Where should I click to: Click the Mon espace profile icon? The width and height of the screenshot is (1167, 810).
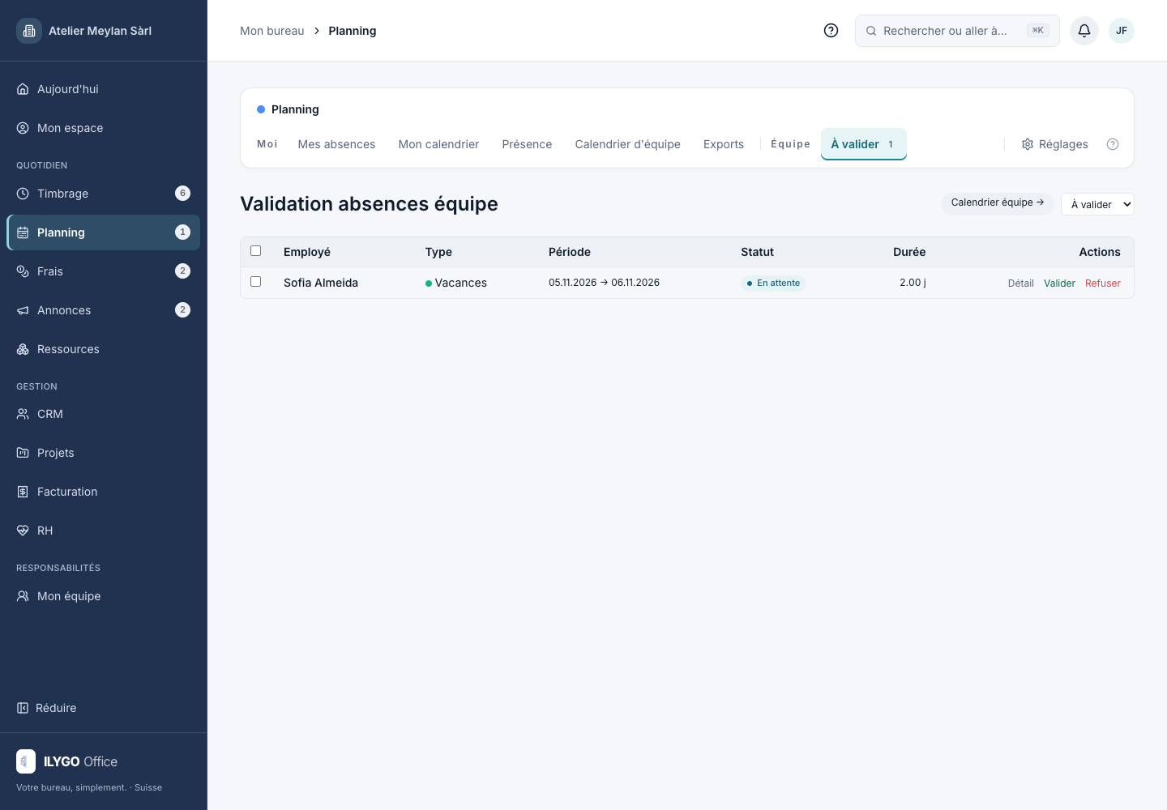[x=23, y=128]
